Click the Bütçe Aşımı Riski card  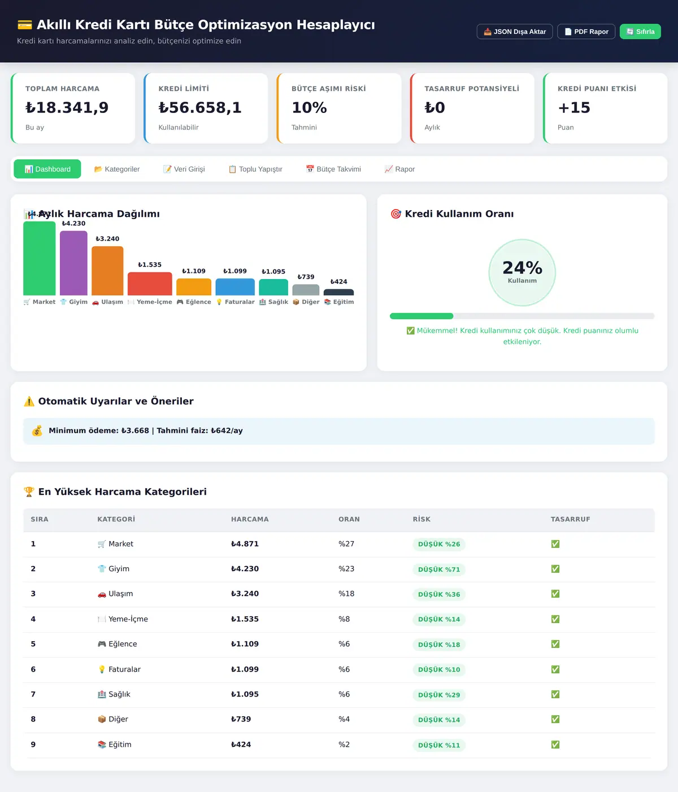(339, 108)
